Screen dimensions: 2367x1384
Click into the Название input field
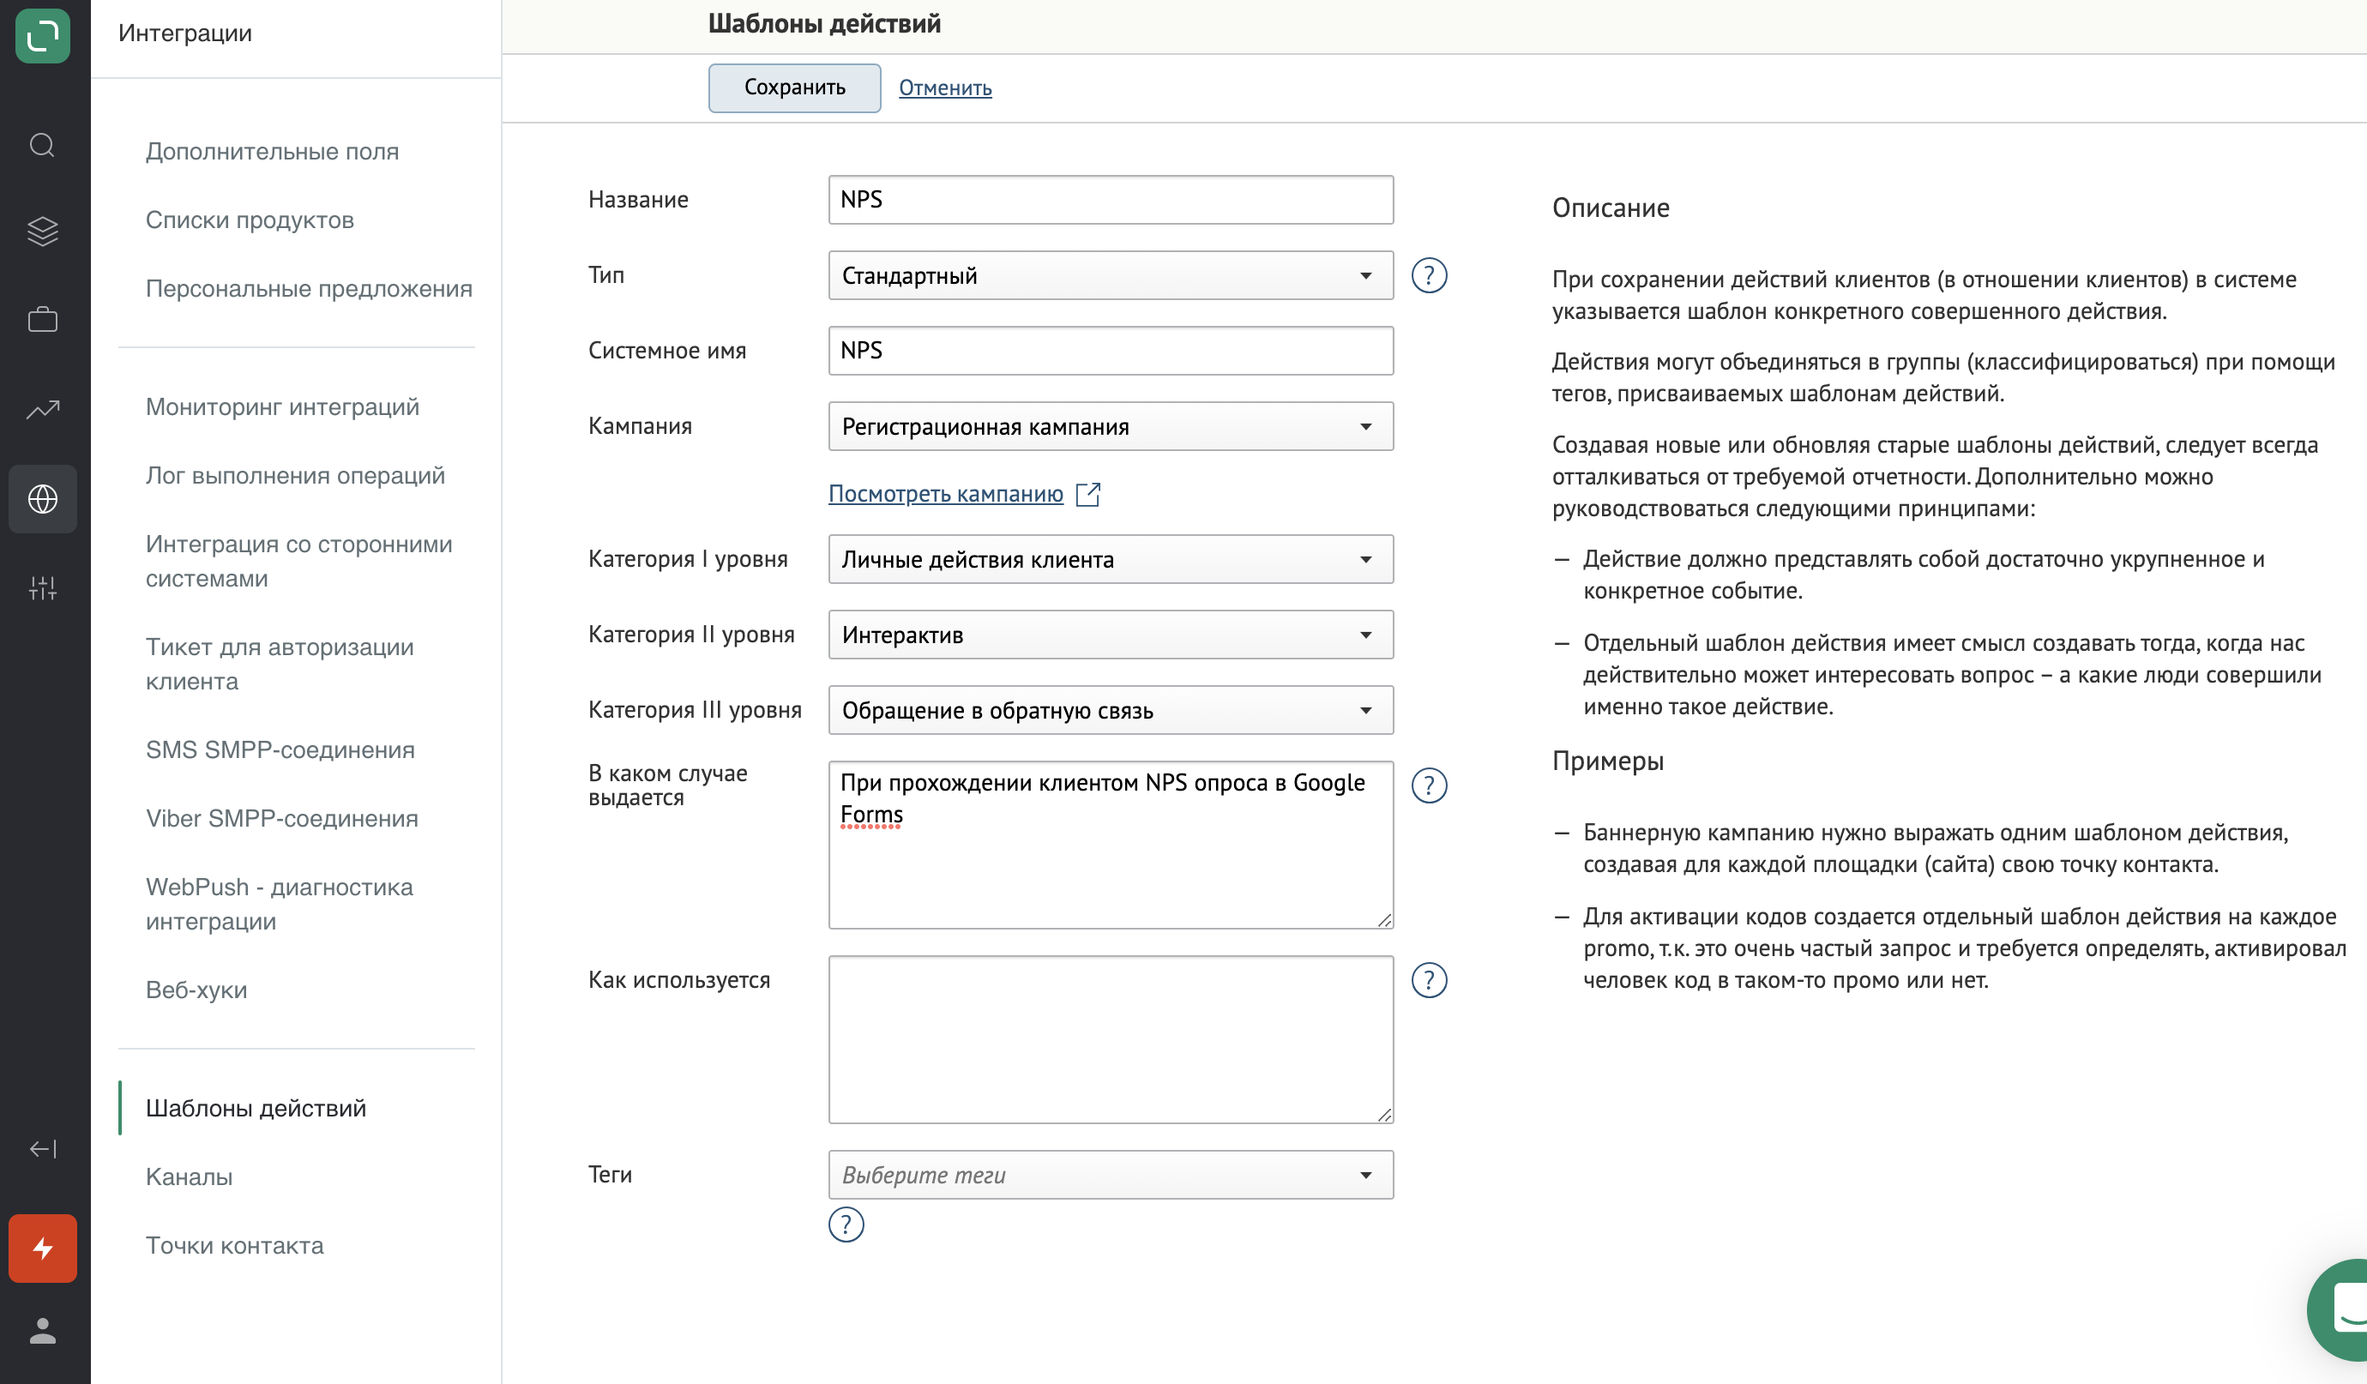click(x=1111, y=200)
